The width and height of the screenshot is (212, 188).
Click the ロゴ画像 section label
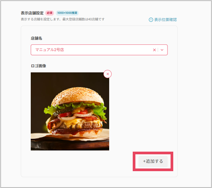[38, 66]
